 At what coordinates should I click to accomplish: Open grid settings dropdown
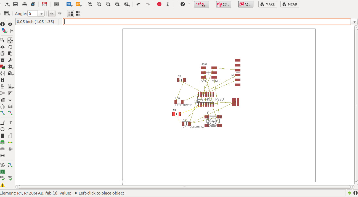pyautogui.click(x=7, y=13)
